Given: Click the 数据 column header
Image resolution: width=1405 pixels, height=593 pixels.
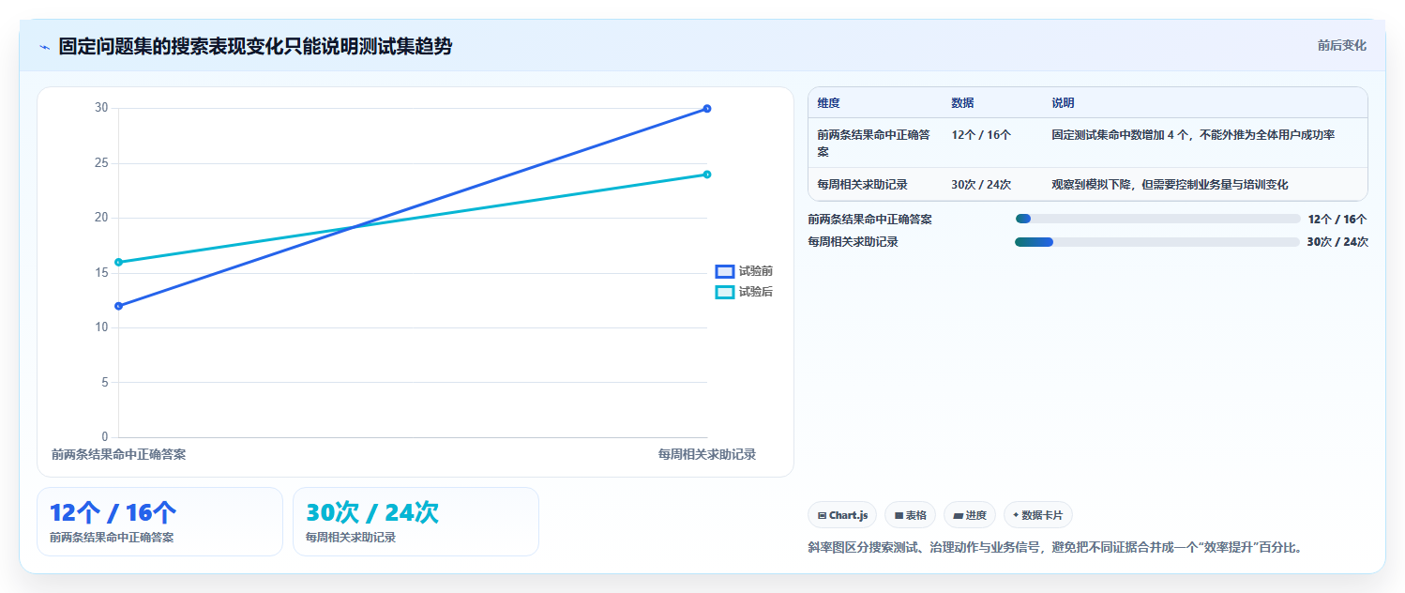Looking at the screenshot, I should point(962,102).
